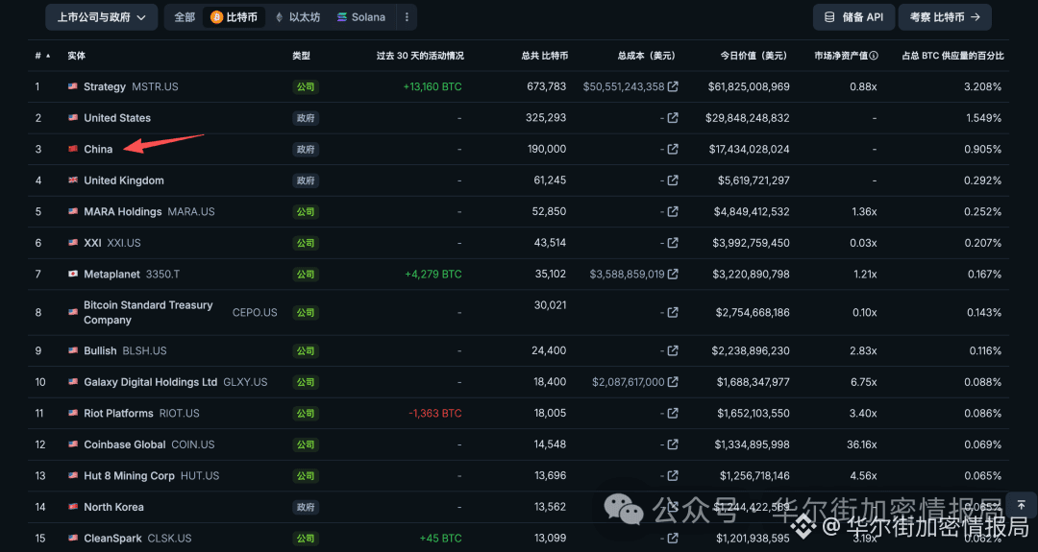Image resolution: width=1038 pixels, height=552 pixels.
Task: Click the +13,160 BTC activity value
Action: [x=432, y=86]
